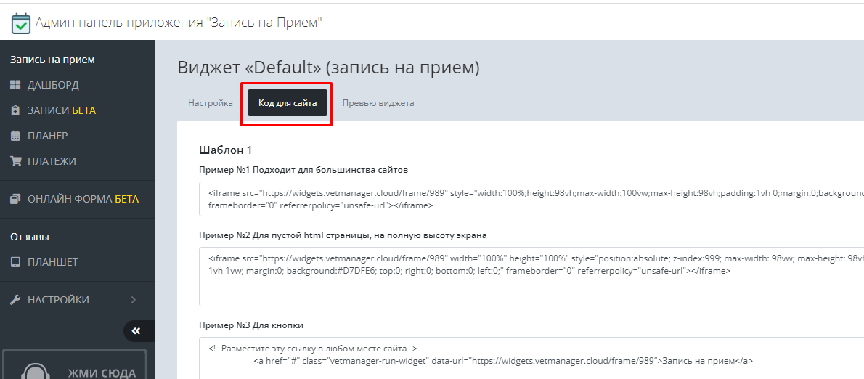Click the calendar checkmark app logo
This screenshot has height=379, width=864.
pos(21,23)
